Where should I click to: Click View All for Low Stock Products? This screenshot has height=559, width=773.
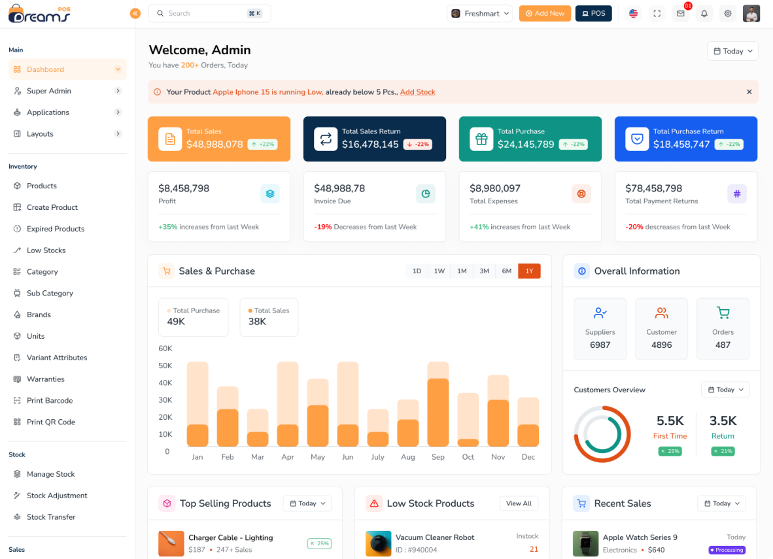(519, 503)
